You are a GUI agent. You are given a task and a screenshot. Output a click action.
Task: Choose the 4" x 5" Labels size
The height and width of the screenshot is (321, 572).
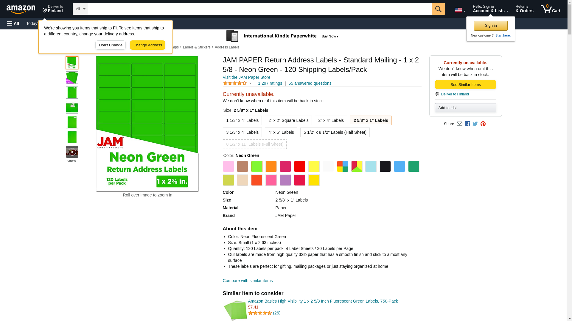pos(281,132)
